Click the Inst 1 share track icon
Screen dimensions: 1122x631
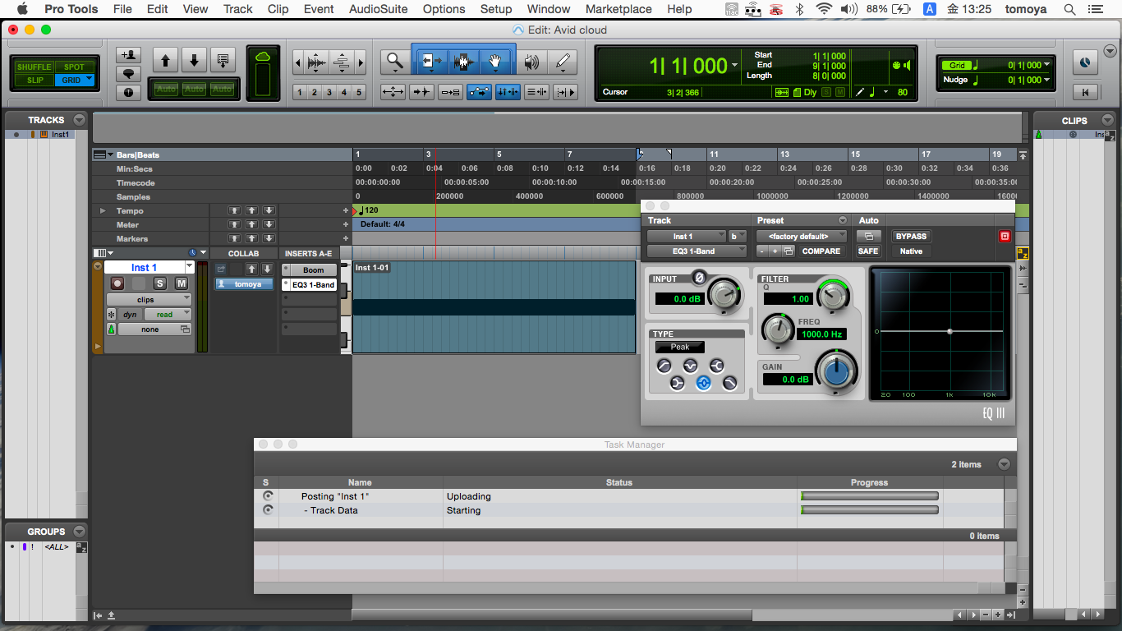pos(221,269)
